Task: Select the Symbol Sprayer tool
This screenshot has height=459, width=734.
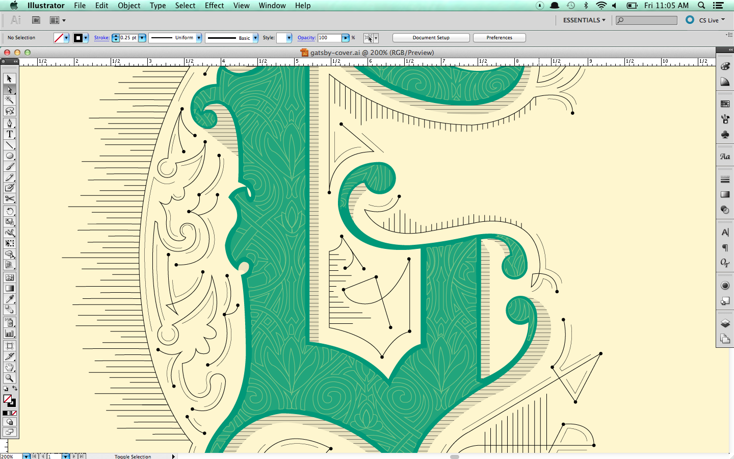Action: point(9,322)
